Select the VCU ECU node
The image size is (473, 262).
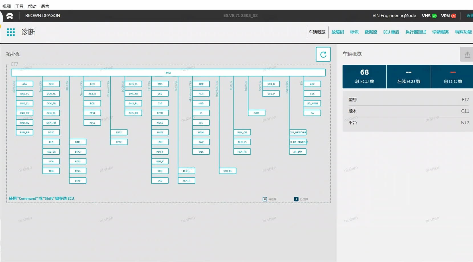tap(160, 181)
